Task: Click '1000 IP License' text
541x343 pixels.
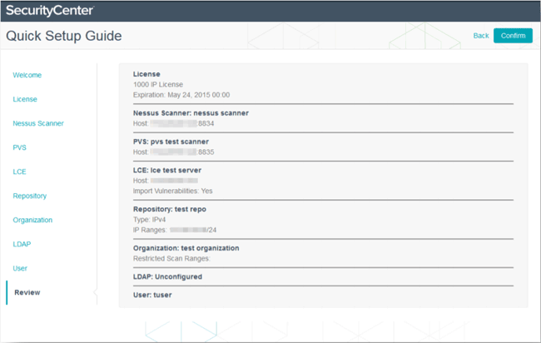Action: 158,84
